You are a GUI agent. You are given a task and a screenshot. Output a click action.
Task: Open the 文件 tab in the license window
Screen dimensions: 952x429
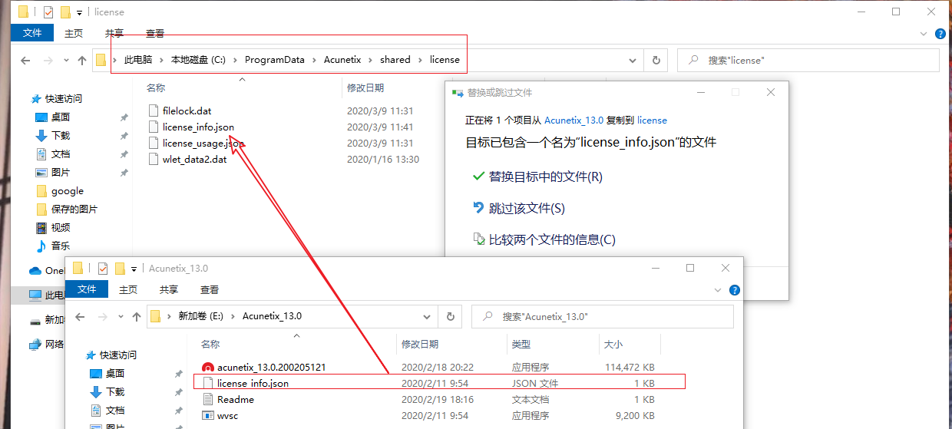pyautogui.click(x=32, y=33)
